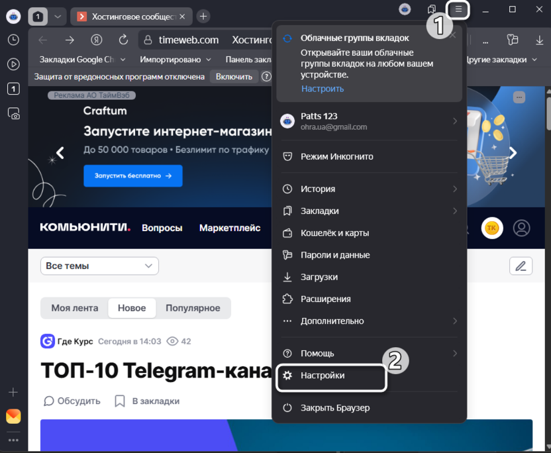
Task: Click В закладки under the article
Action: pyautogui.click(x=147, y=401)
